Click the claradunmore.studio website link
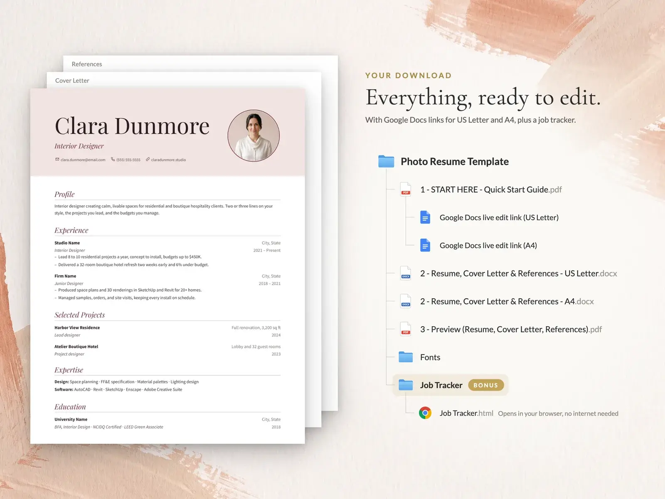The image size is (665, 499). [x=168, y=160]
